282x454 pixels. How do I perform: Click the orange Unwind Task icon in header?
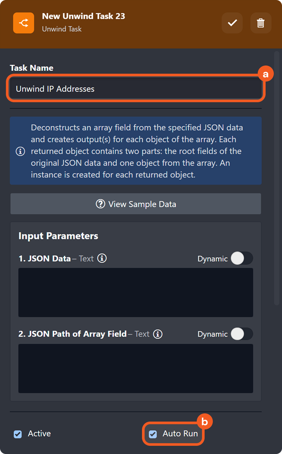click(x=24, y=23)
